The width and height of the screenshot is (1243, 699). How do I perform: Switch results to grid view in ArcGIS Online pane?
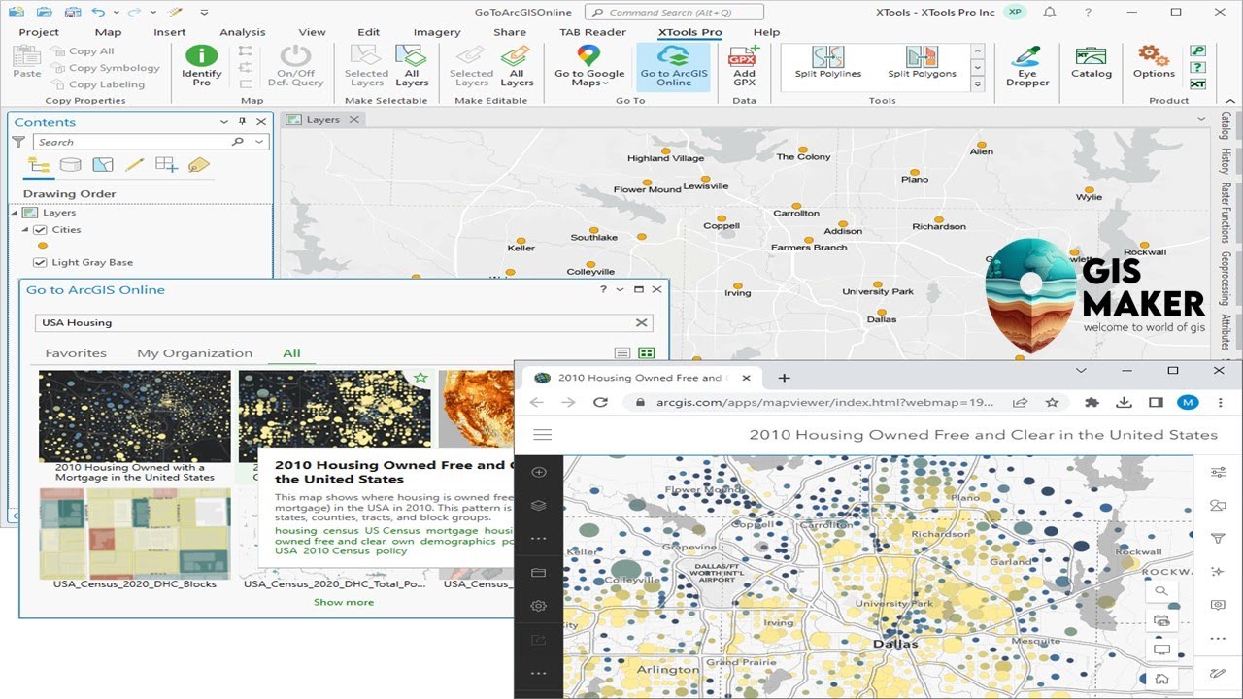646,353
